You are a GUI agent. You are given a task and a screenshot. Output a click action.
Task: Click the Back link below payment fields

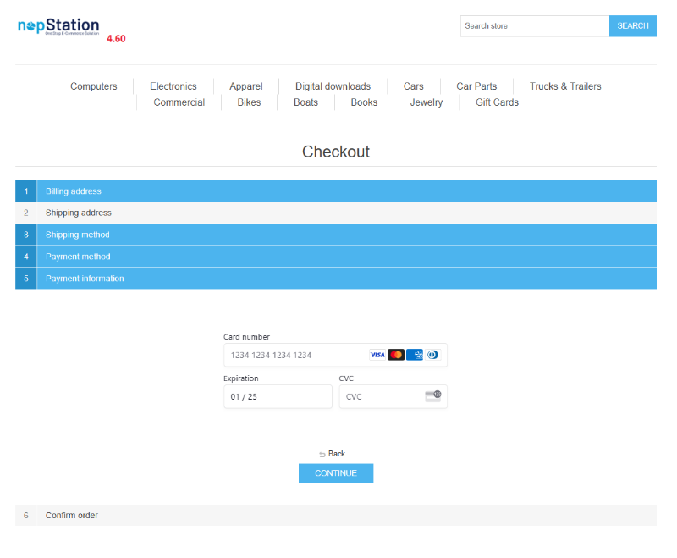(337, 454)
